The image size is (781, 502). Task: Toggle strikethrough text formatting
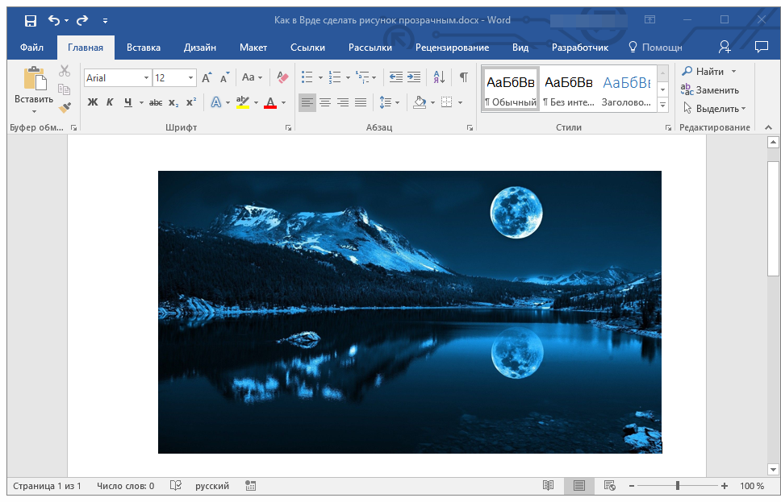156,102
